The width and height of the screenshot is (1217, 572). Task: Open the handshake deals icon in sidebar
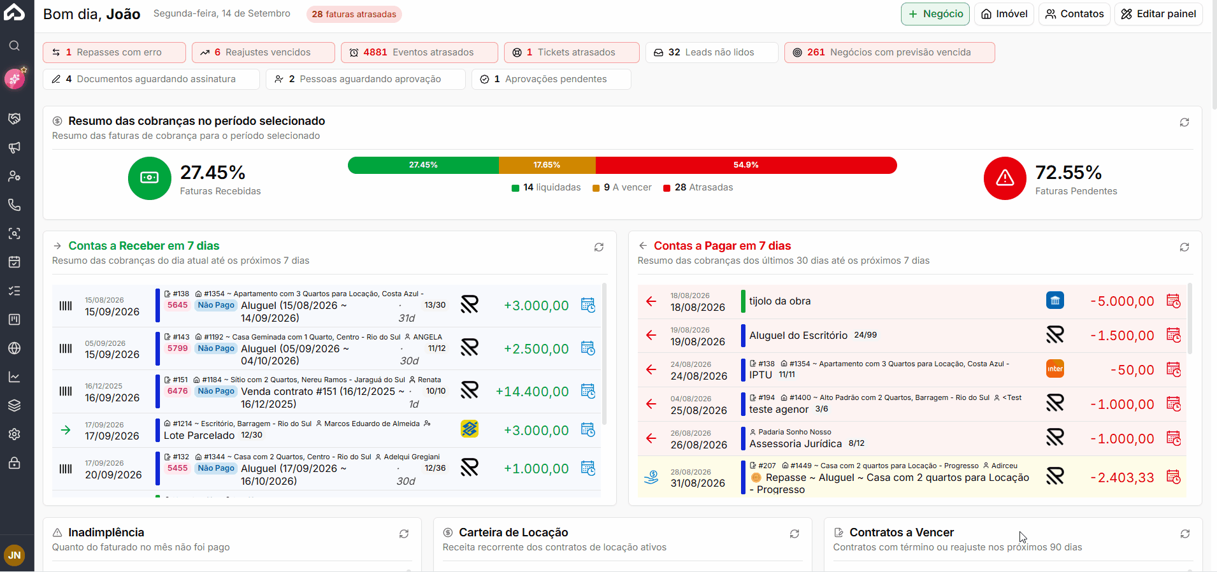[x=14, y=118]
